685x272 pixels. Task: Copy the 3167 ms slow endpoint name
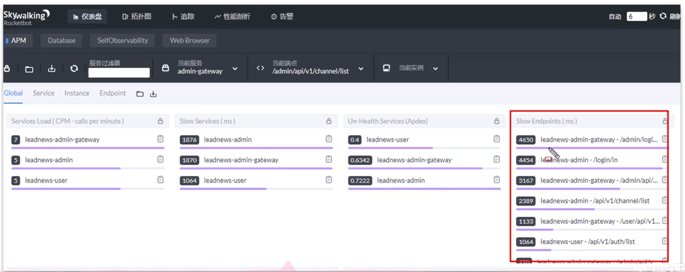(x=665, y=180)
